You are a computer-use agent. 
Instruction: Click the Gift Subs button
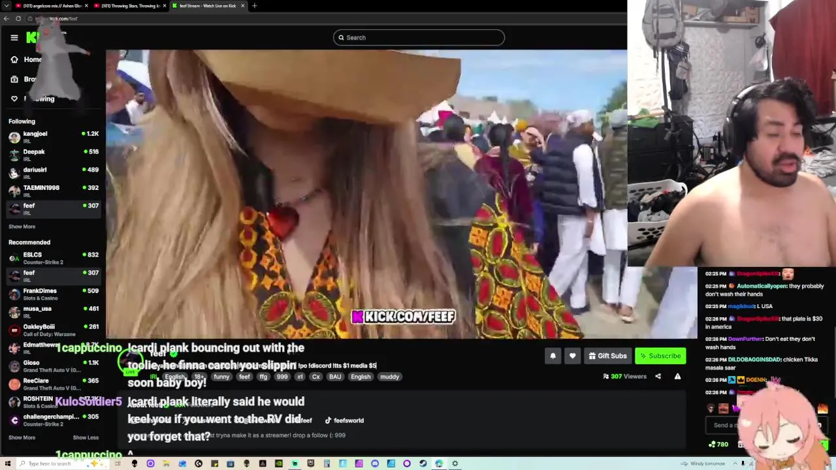(x=607, y=356)
